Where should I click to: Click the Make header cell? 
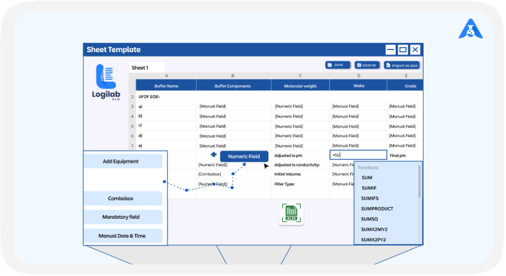pyautogui.click(x=359, y=85)
